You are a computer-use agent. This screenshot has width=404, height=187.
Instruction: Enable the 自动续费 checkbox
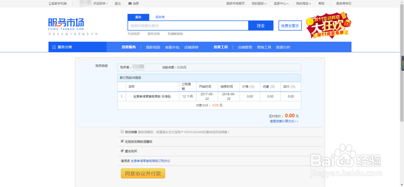pos(122,132)
